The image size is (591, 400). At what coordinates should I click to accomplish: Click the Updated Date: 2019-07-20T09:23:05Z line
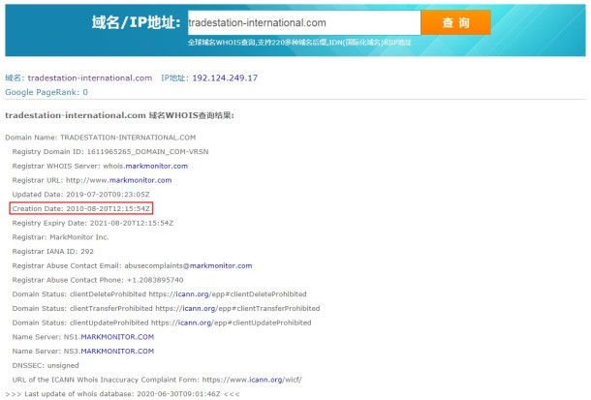[x=80, y=195]
